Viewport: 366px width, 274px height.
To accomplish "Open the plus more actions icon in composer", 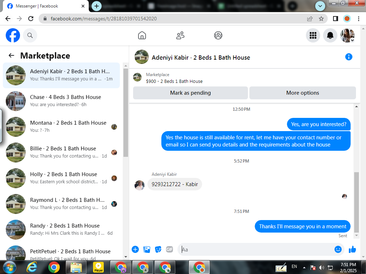I will click(135, 249).
